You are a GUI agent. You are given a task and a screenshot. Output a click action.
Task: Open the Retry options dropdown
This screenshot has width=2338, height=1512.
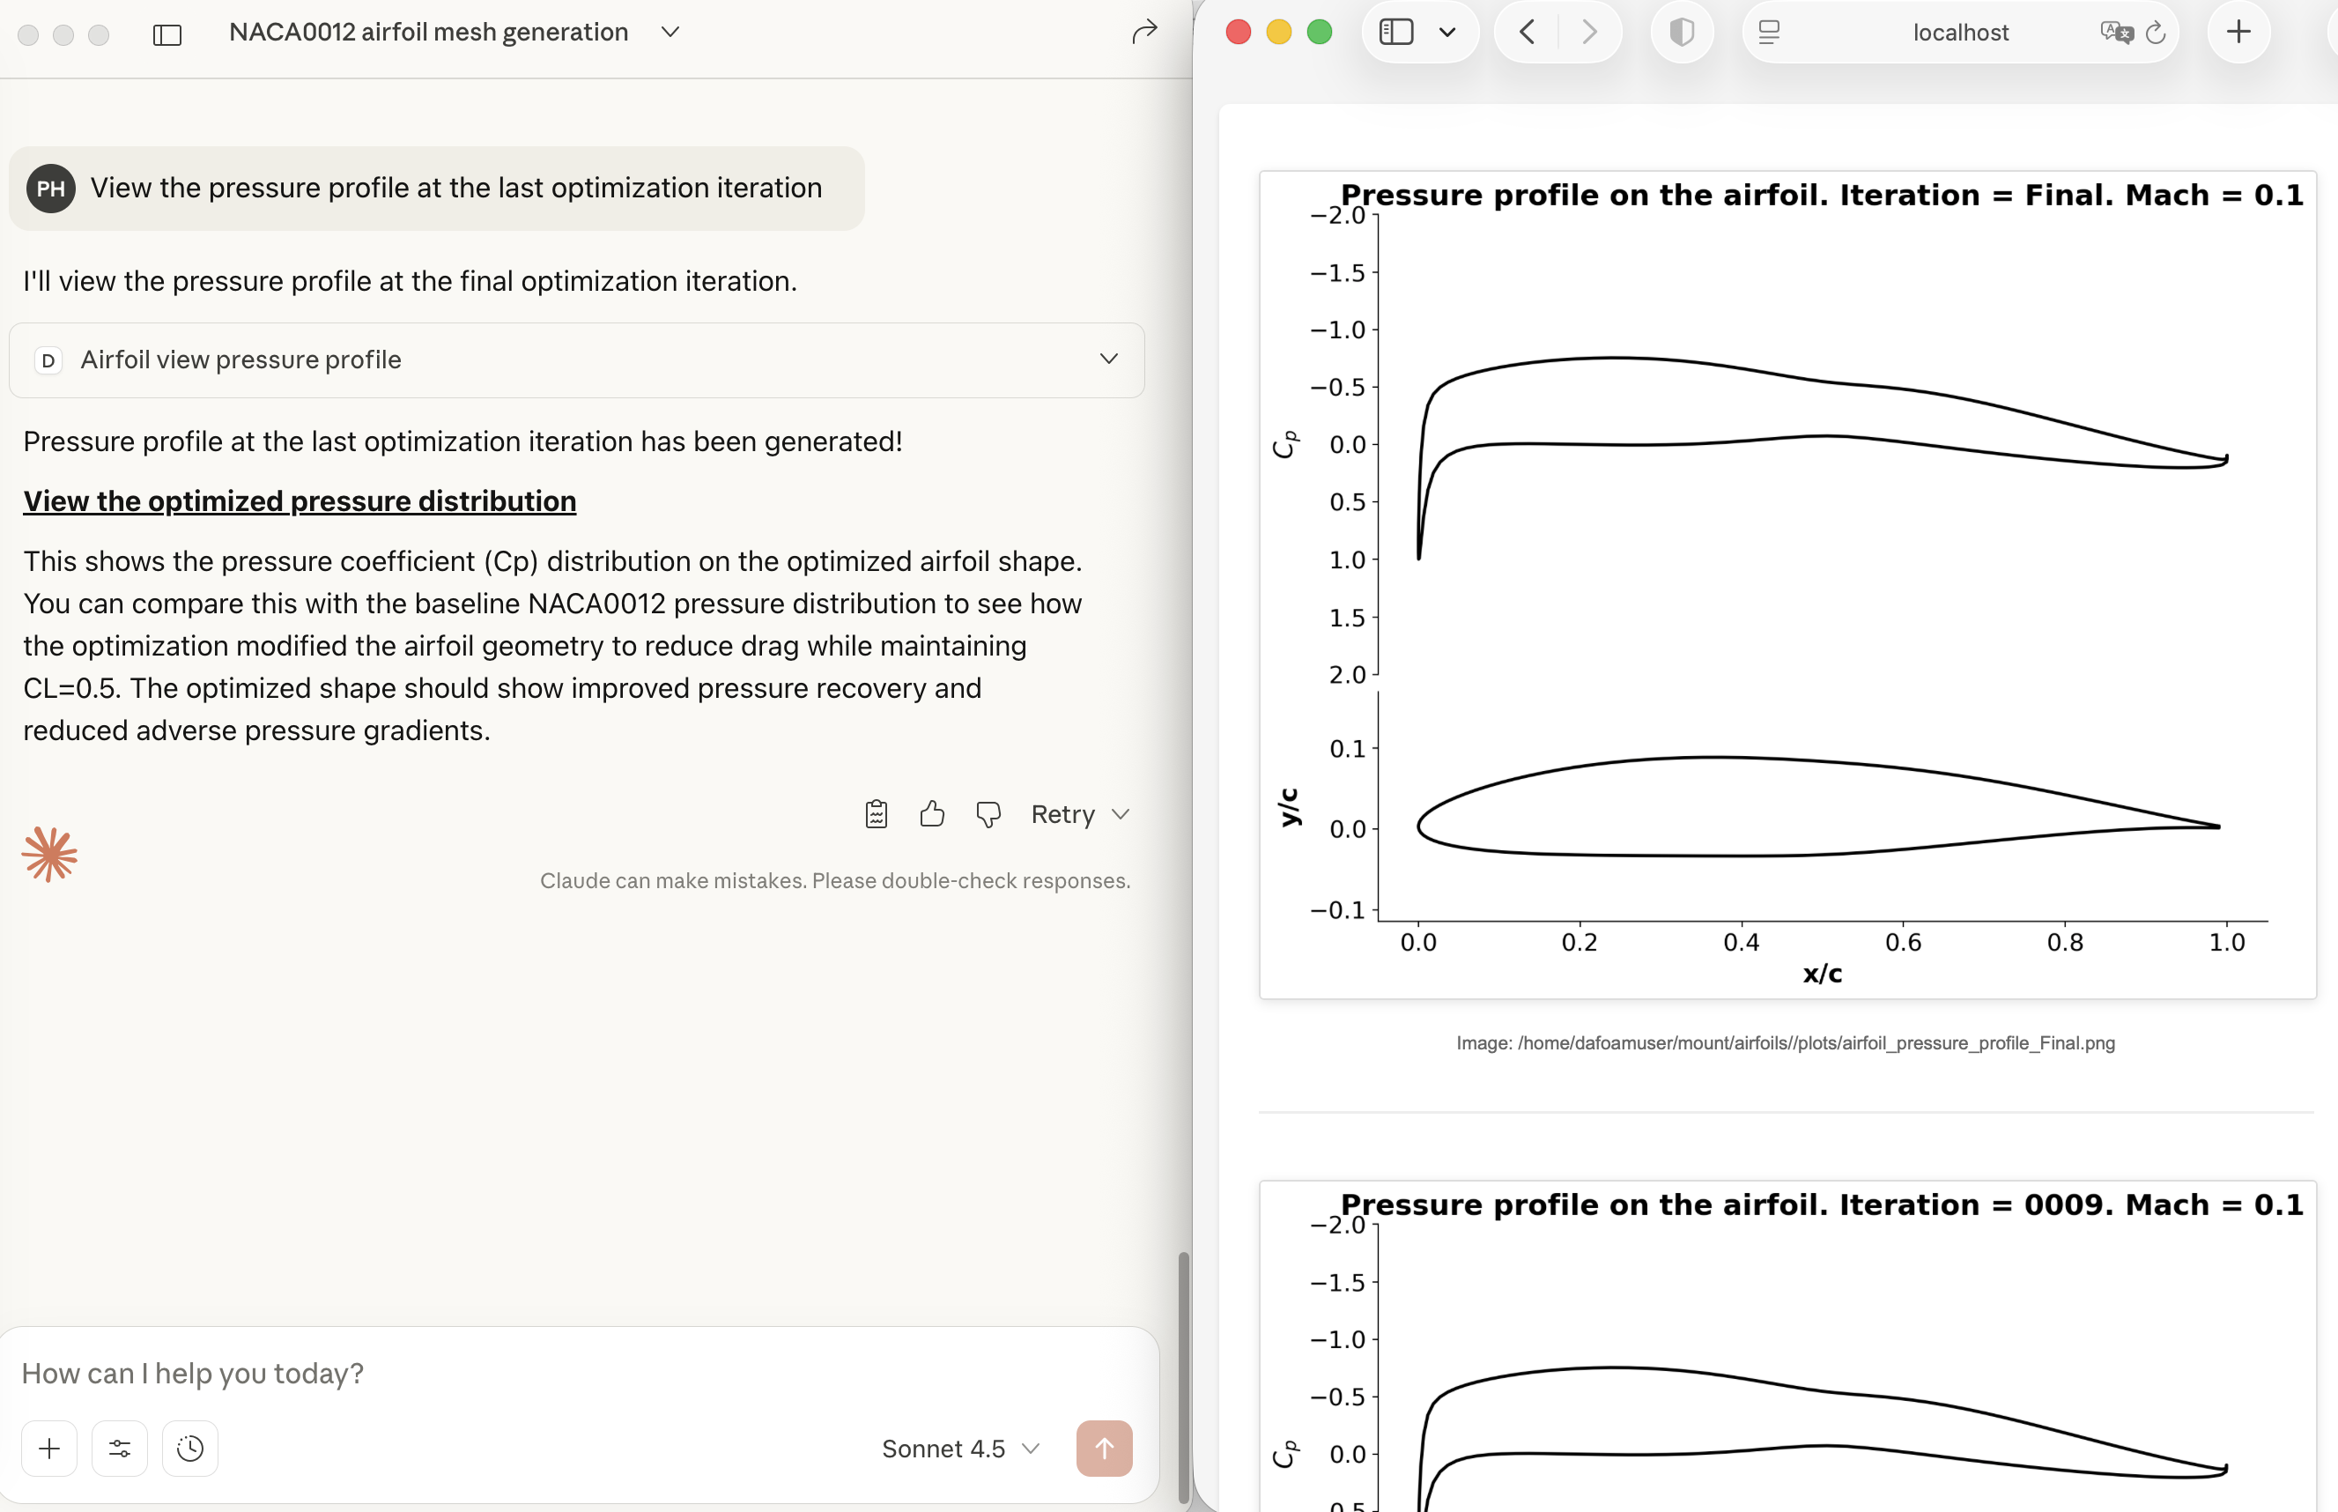click(1120, 814)
